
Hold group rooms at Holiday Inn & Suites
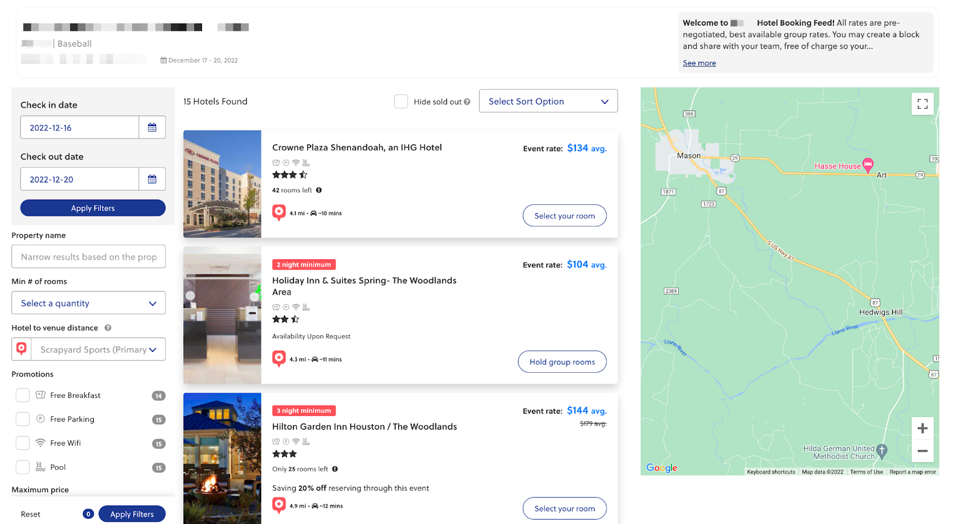point(562,361)
